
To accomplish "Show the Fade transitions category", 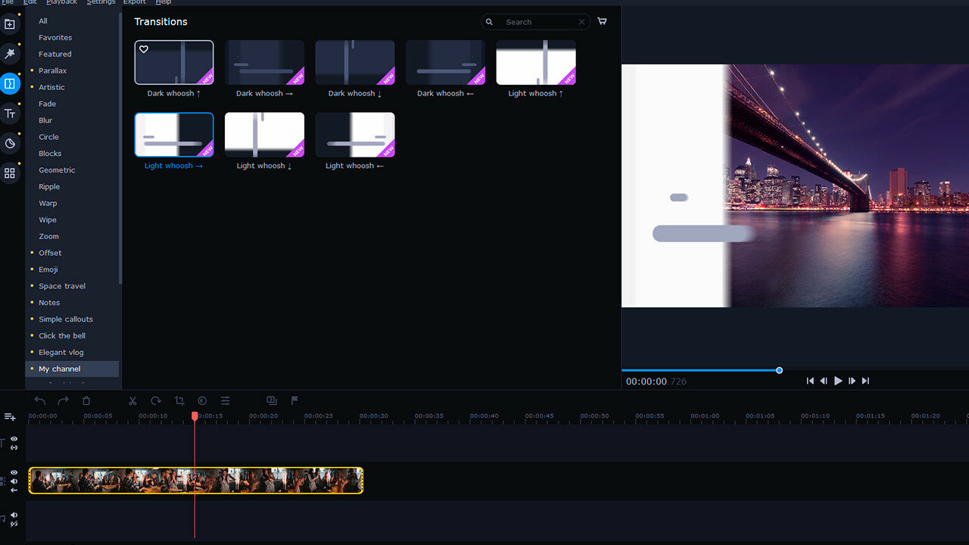I will click(x=47, y=104).
